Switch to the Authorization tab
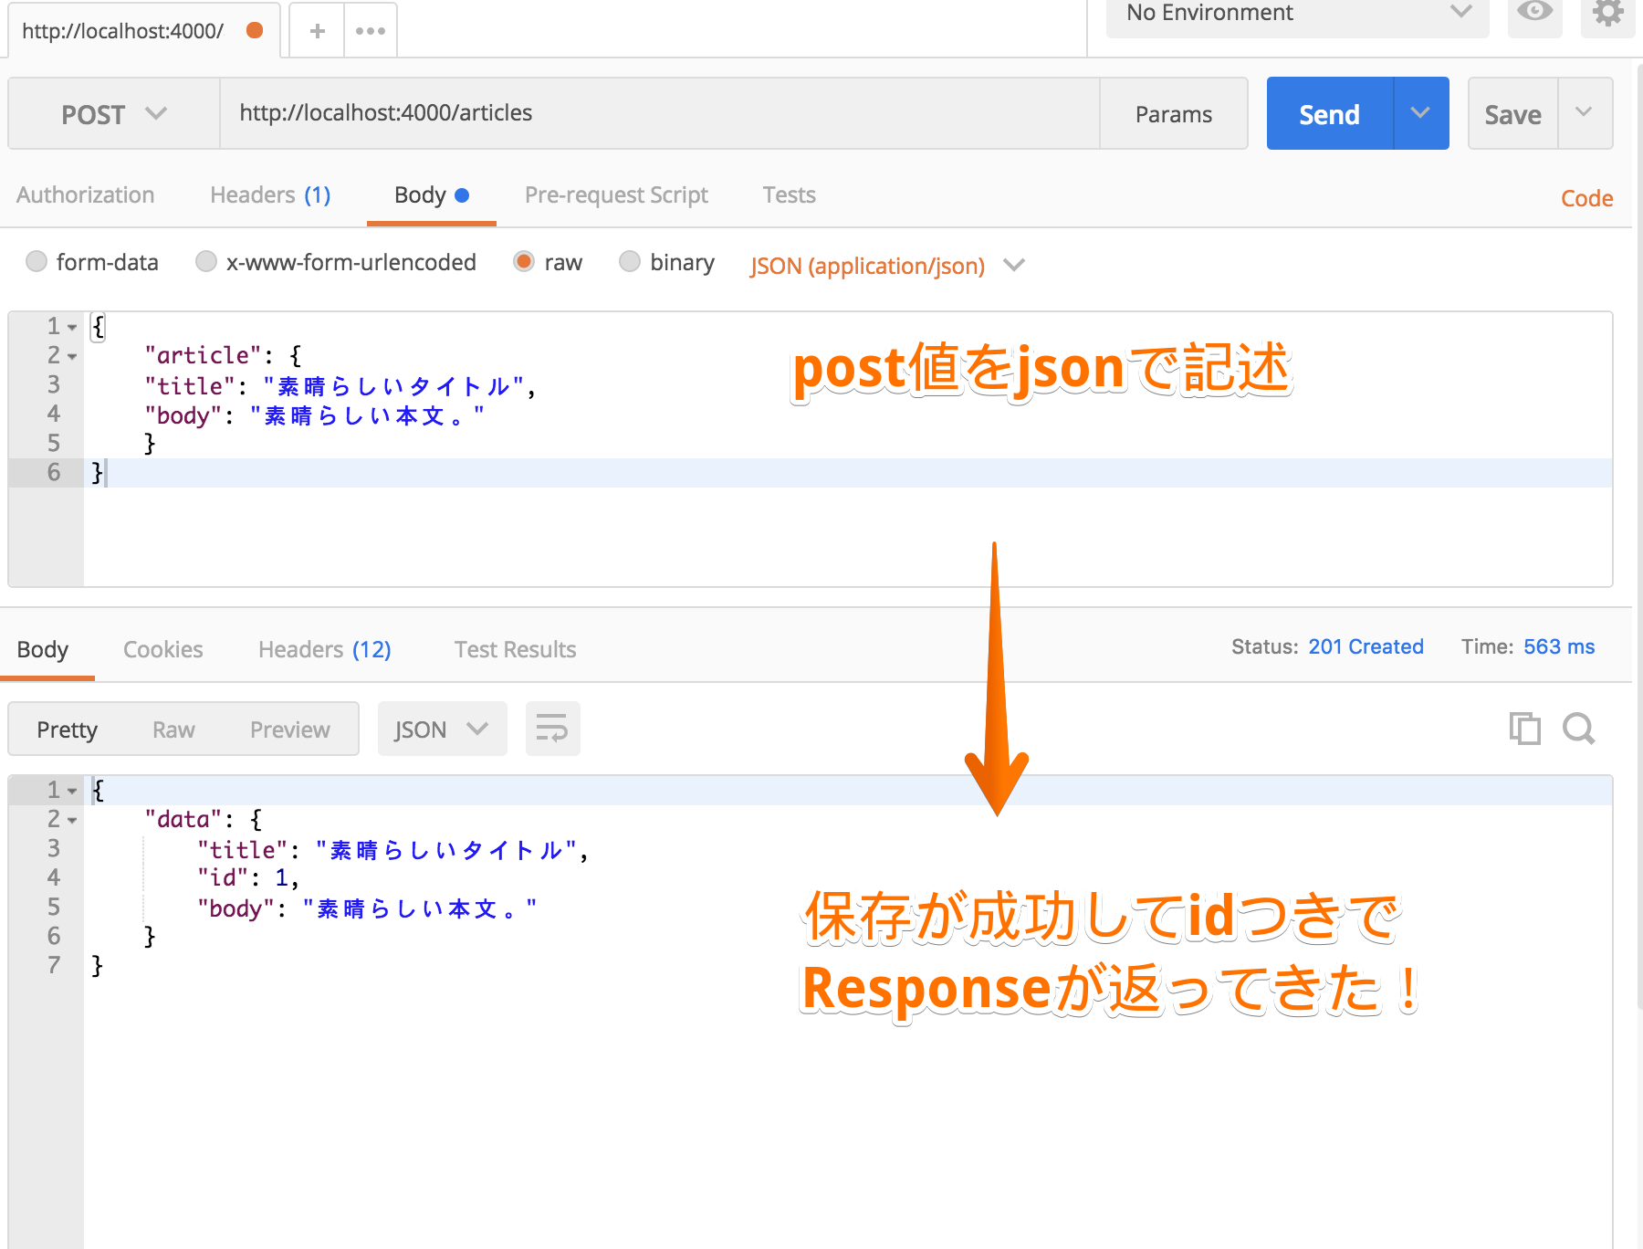The height and width of the screenshot is (1249, 1643). pyautogui.click(x=86, y=194)
